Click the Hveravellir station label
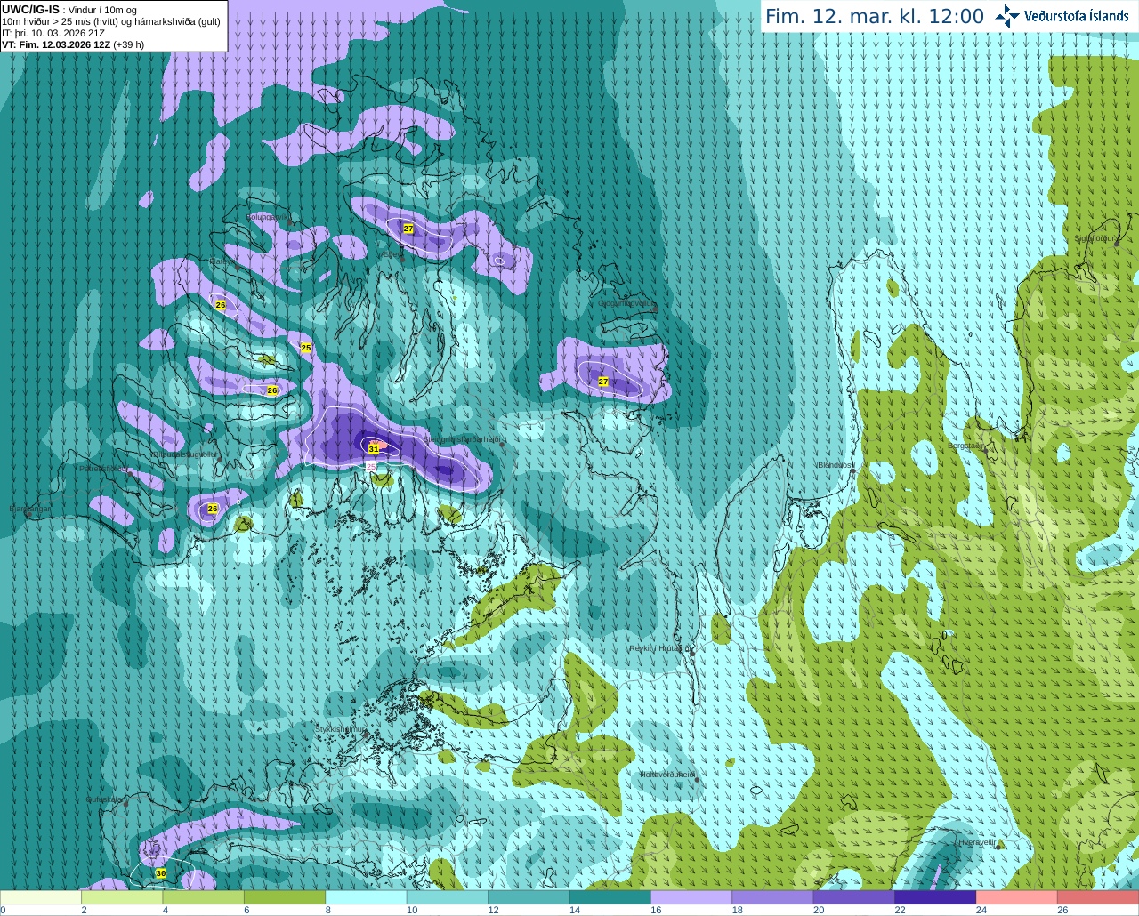The height and width of the screenshot is (916, 1139). [x=977, y=842]
